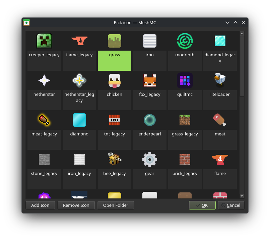This screenshot has height=239, width=270.
Task: Pick the liteloader chicken icon
Action: pyautogui.click(x=220, y=81)
